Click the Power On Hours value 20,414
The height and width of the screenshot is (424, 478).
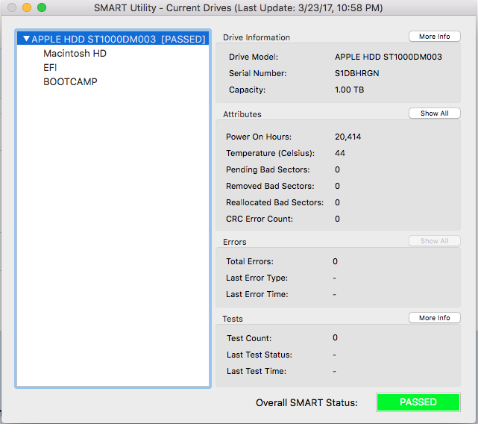(348, 137)
